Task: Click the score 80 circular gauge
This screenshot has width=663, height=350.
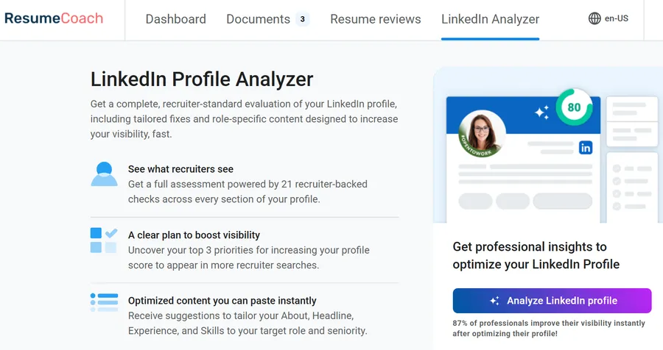Action: [574, 107]
